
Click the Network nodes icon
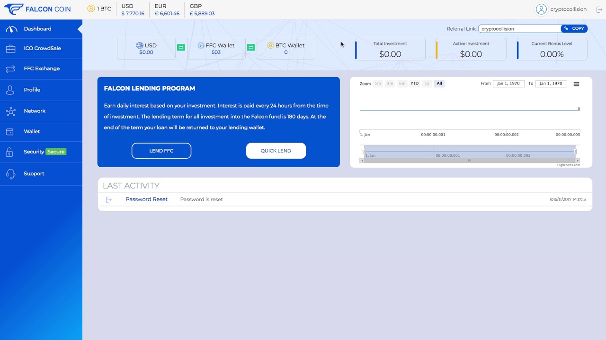coord(10,111)
